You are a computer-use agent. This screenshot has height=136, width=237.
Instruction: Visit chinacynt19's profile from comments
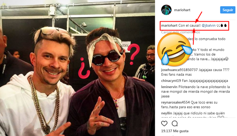(x=171, y=81)
